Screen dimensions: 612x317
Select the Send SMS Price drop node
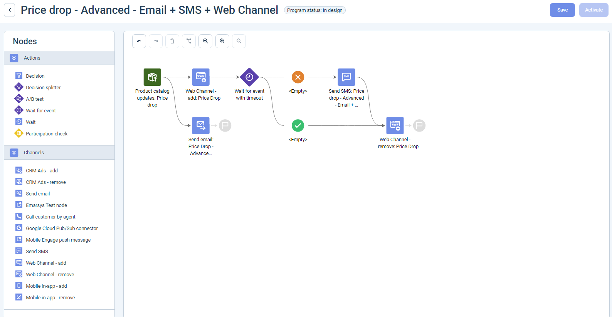pyautogui.click(x=346, y=77)
